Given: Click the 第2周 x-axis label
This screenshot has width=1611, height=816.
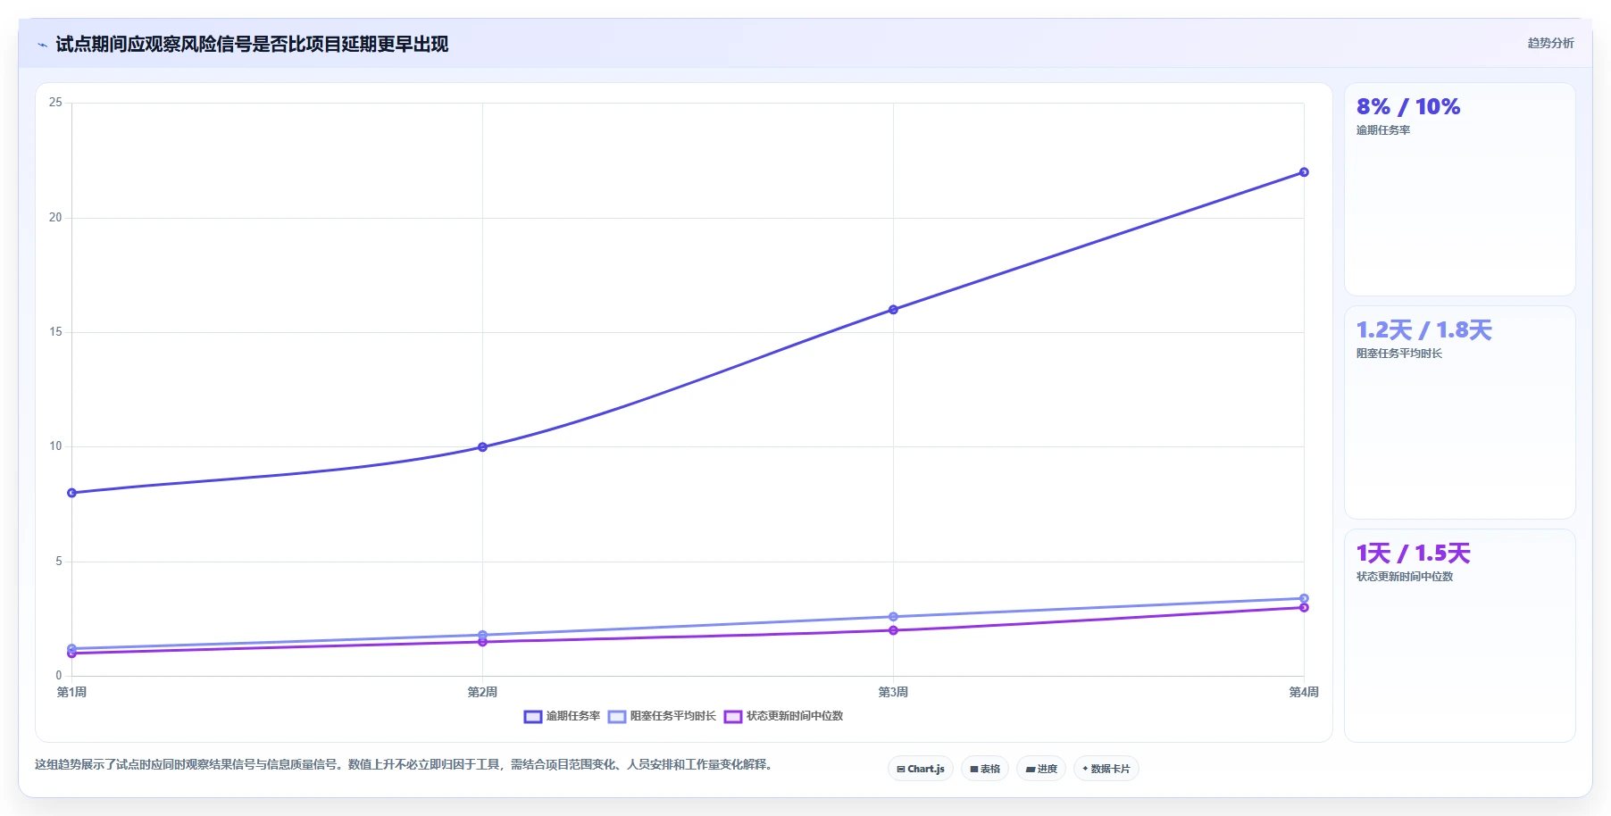Looking at the screenshot, I should click(x=482, y=692).
